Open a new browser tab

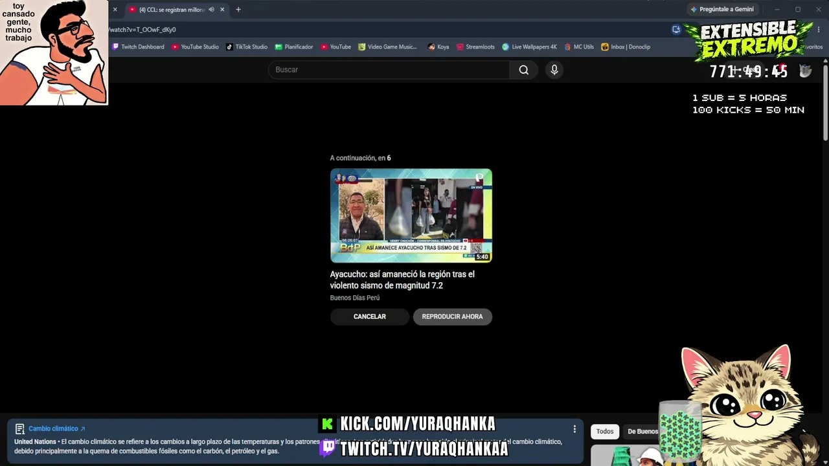click(x=238, y=10)
